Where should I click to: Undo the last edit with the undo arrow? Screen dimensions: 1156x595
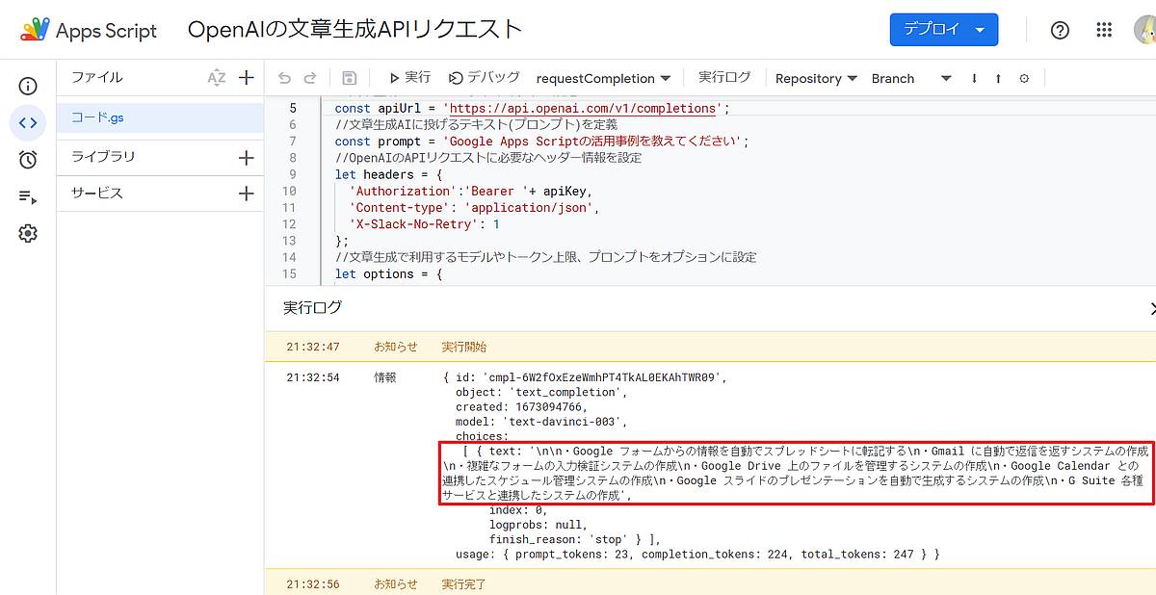pos(284,77)
